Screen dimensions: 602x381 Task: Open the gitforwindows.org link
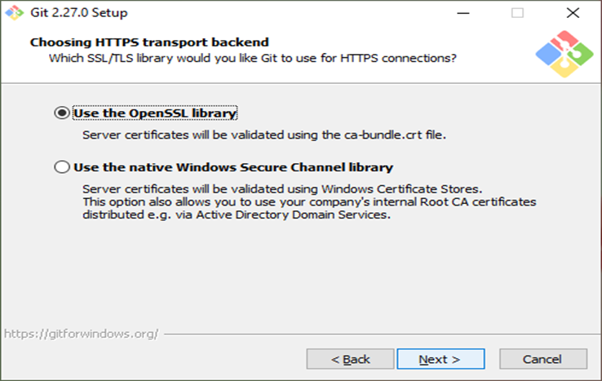click(81, 334)
